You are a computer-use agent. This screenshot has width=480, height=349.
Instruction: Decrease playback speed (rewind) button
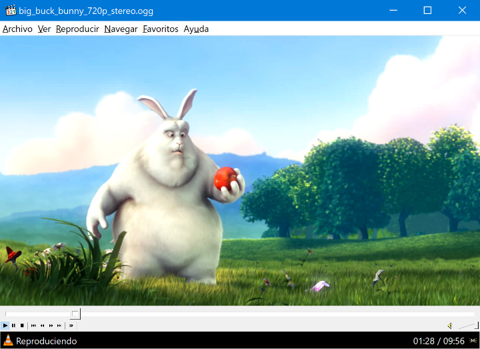42,326
